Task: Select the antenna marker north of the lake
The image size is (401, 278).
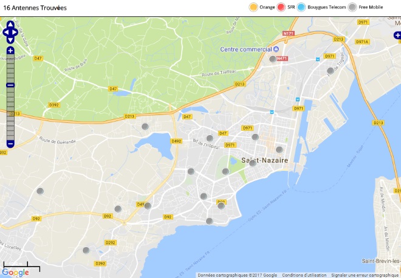Action: click(x=145, y=126)
